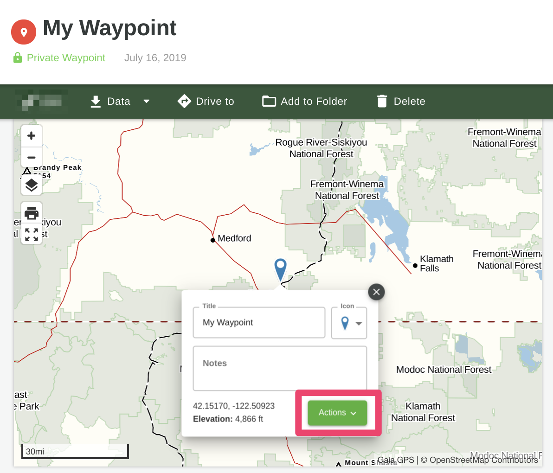This screenshot has height=473, width=553.
Task: Enter fullscreen with the expand icon
Action: 31,234
